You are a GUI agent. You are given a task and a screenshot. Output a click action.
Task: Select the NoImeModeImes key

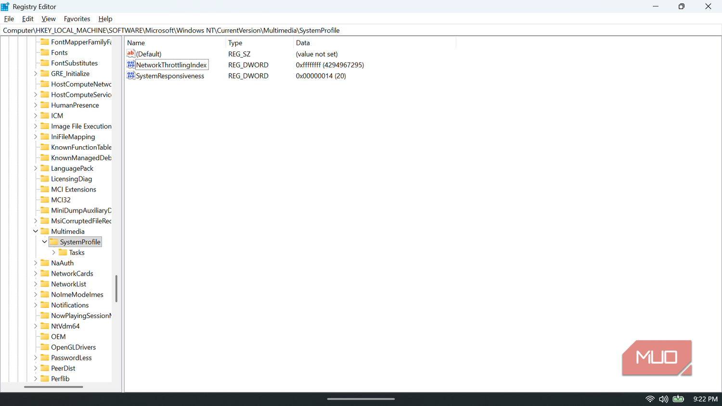point(77,294)
